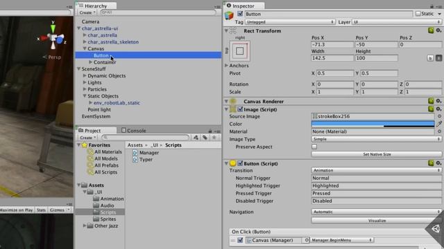Click the Scripts breadcrumb in Project path

tap(173, 145)
